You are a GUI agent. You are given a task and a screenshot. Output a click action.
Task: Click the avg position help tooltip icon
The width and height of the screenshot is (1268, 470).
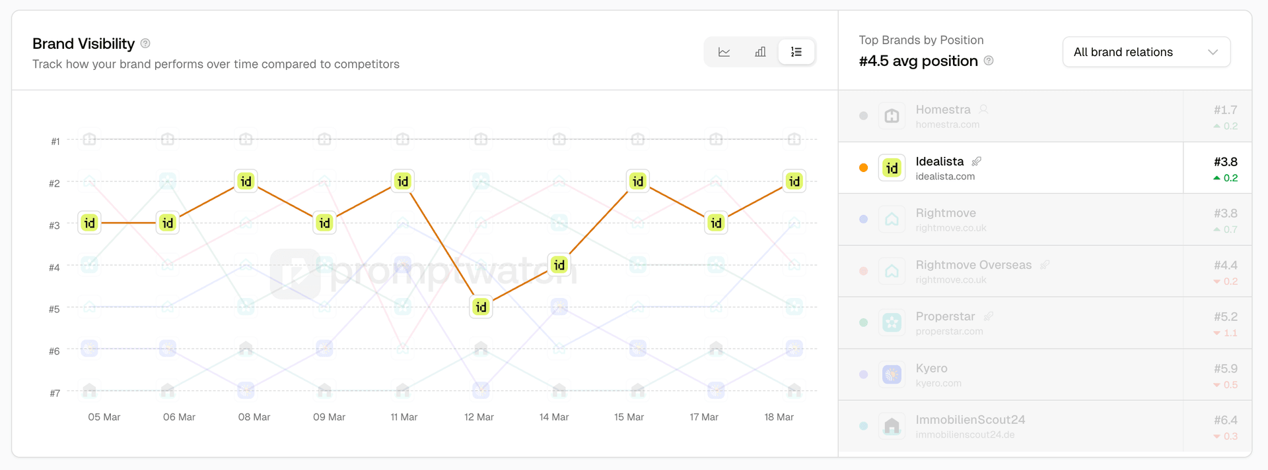[989, 61]
